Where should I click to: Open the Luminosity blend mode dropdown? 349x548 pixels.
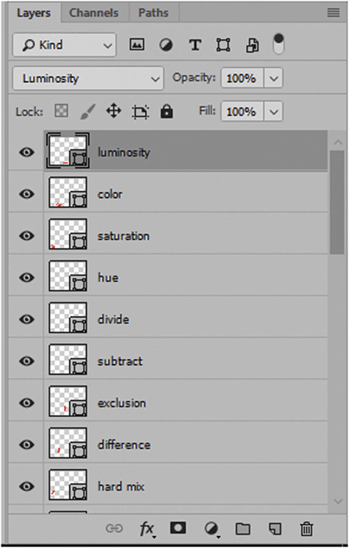(x=88, y=78)
